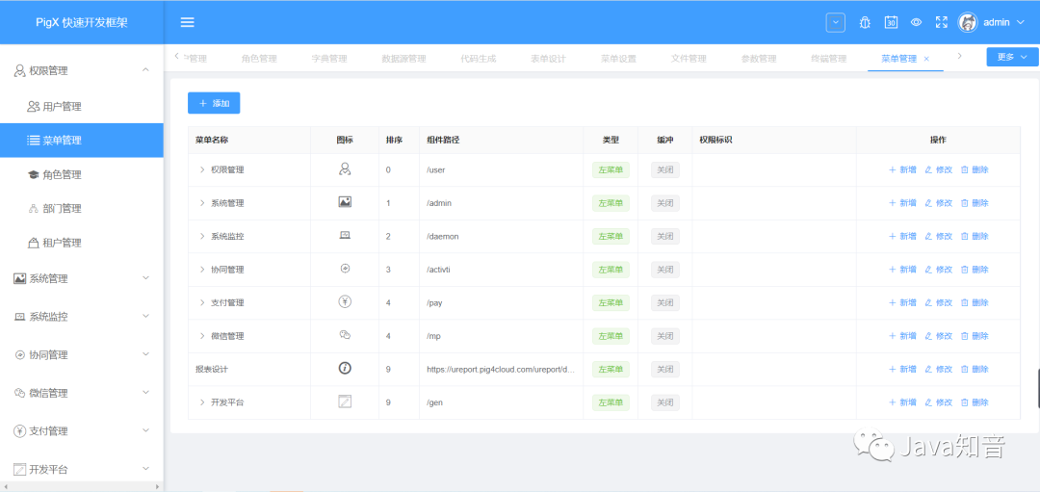Click 删除 link for the 系统监控 row
This screenshot has height=492, width=1040.
[975, 236]
